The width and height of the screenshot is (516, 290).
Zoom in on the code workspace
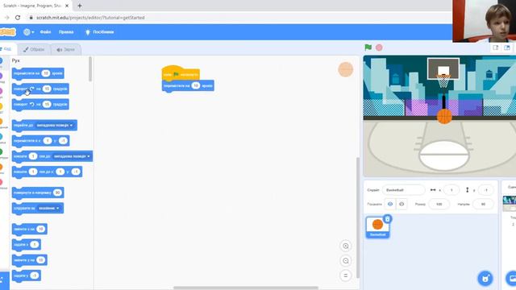[346, 246]
